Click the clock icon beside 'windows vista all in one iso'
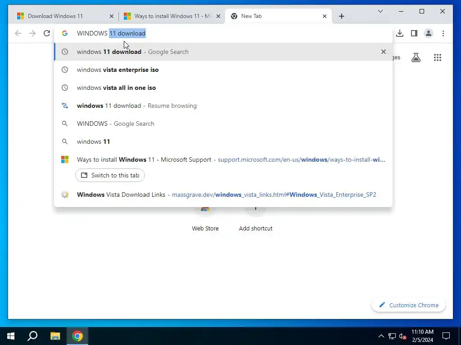This screenshot has width=461, height=345. [x=65, y=88]
